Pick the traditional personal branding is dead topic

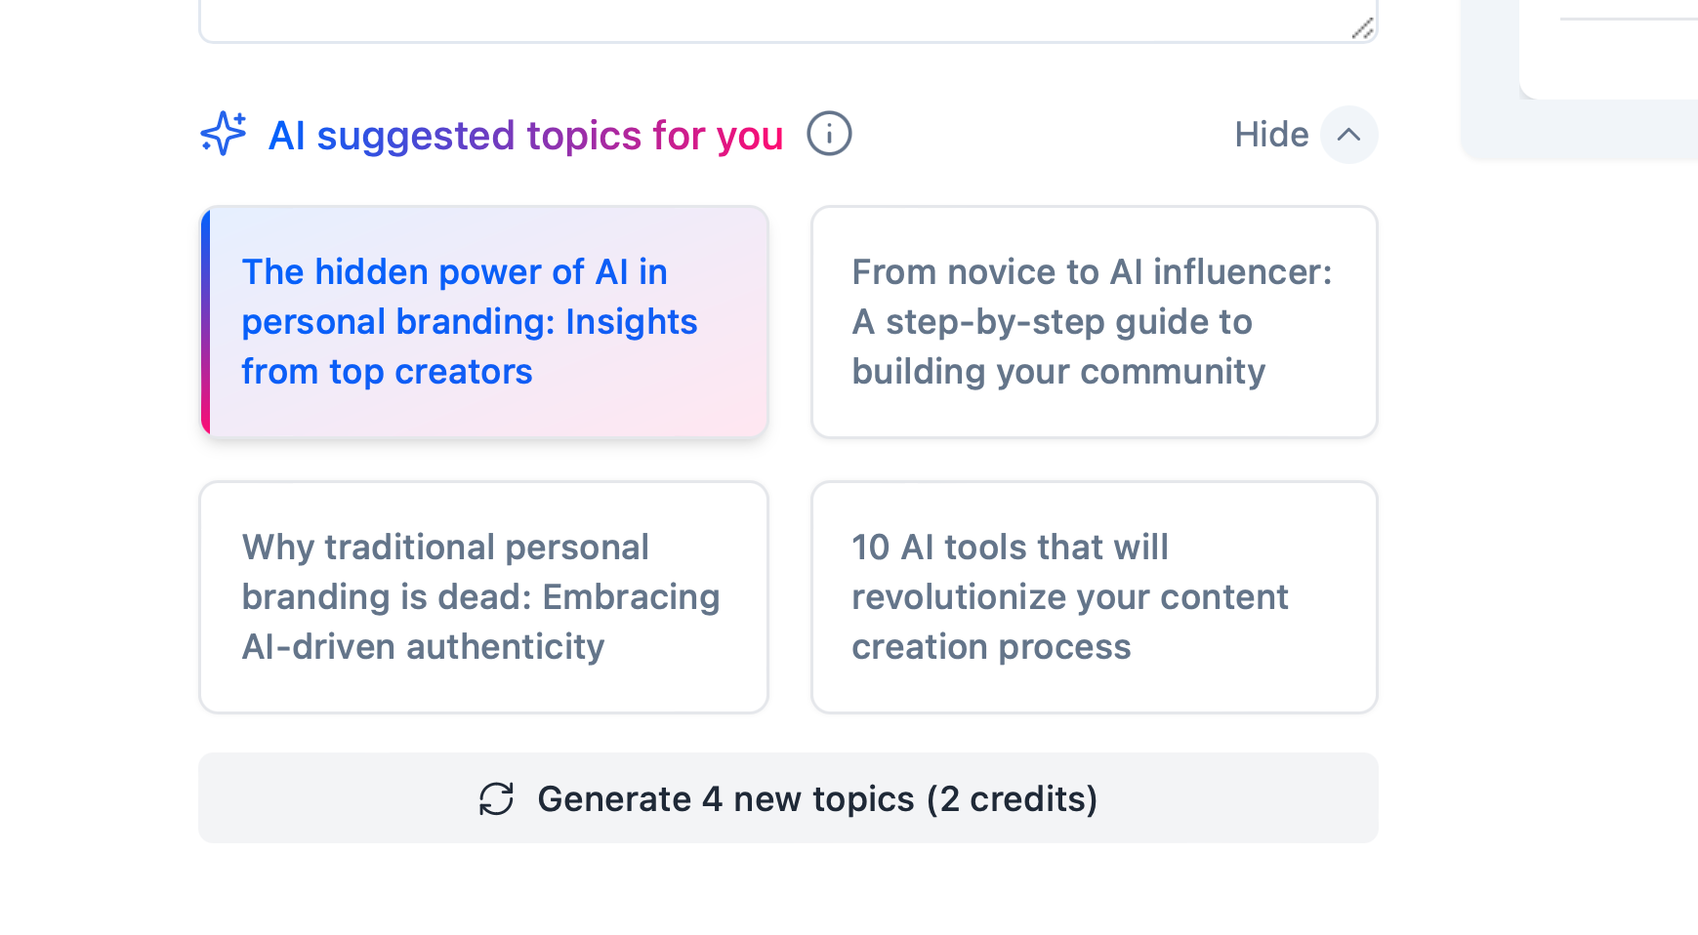tap(483, 596)
